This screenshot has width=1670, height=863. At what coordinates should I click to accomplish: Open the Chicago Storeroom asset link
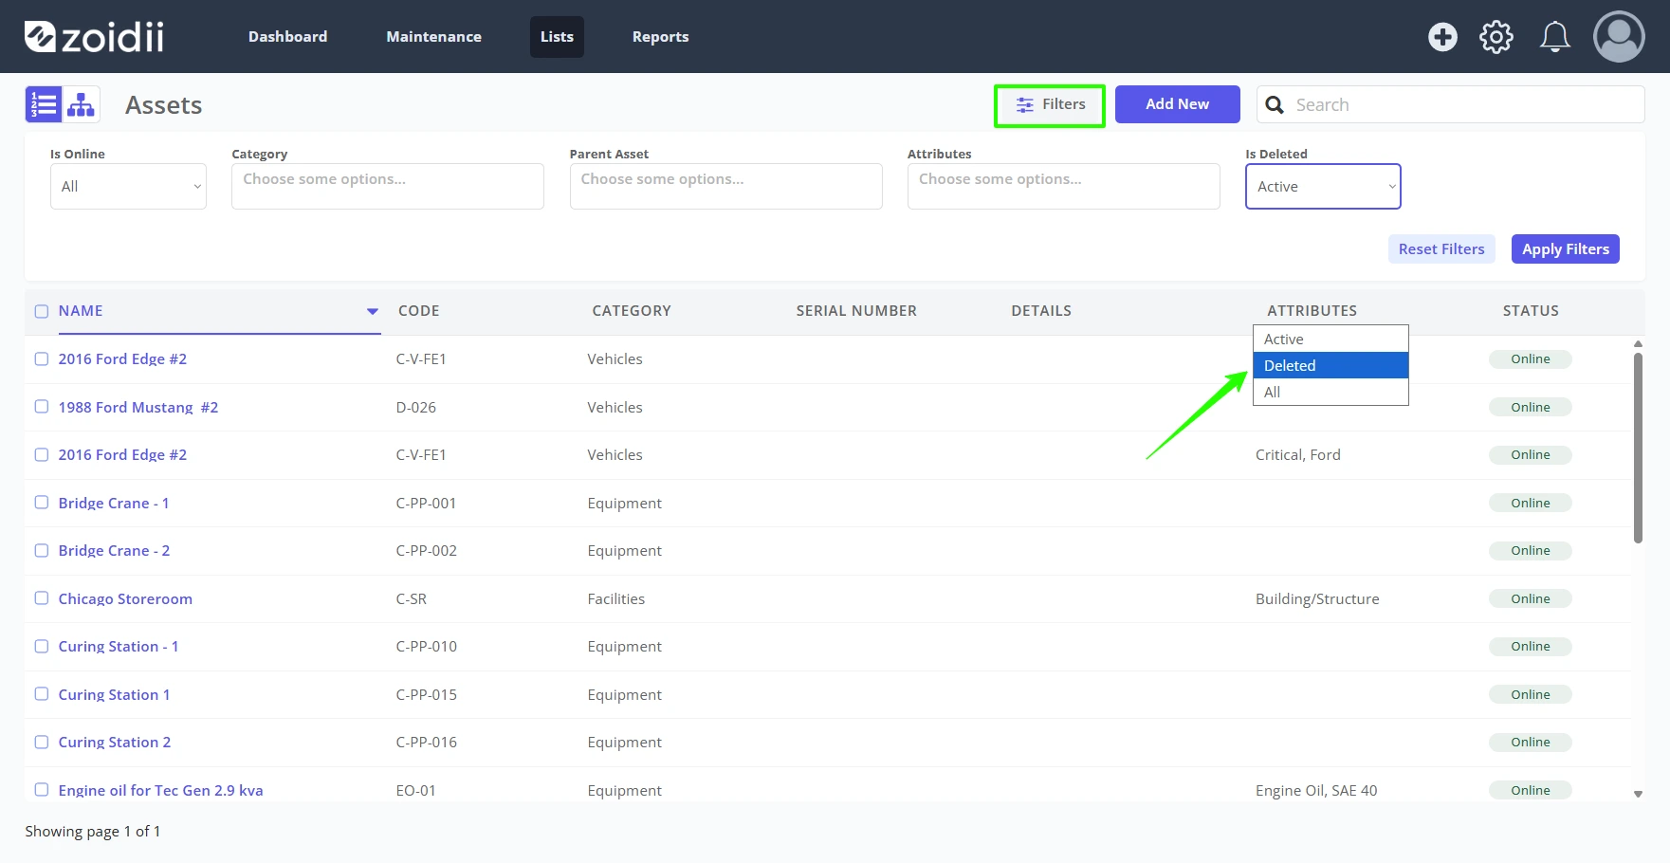[x=125, y=598]
